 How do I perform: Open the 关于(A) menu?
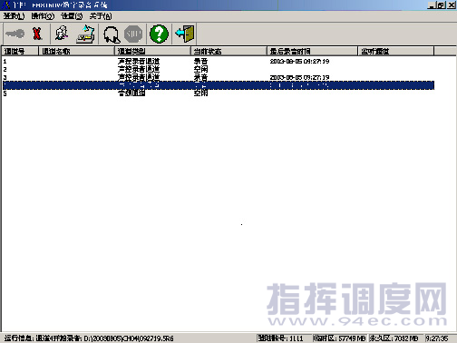pos(101,16)
